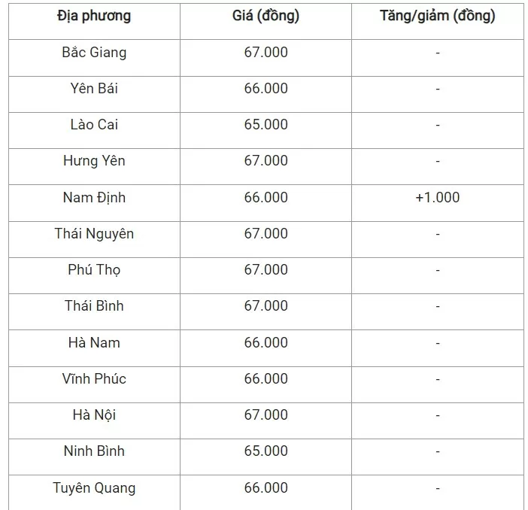Click the Hà Nam location cell
The image size is (528, 510).
coord(94,343)
